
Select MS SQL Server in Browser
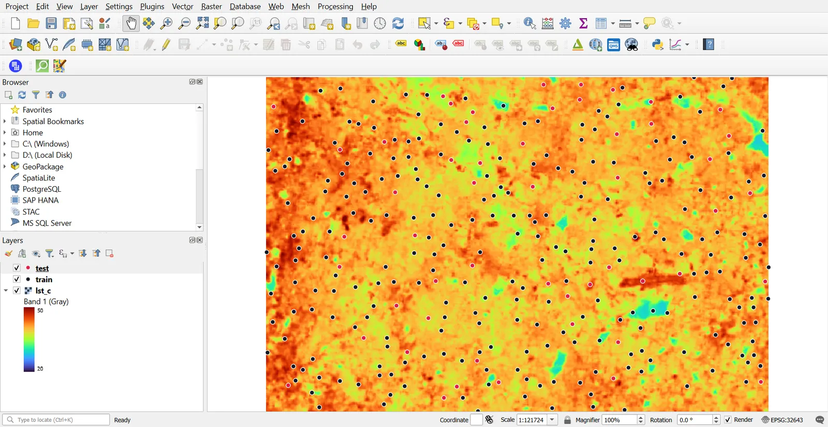[47, 223]
